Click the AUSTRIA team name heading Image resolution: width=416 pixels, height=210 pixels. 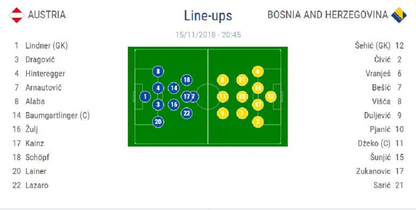46,15
